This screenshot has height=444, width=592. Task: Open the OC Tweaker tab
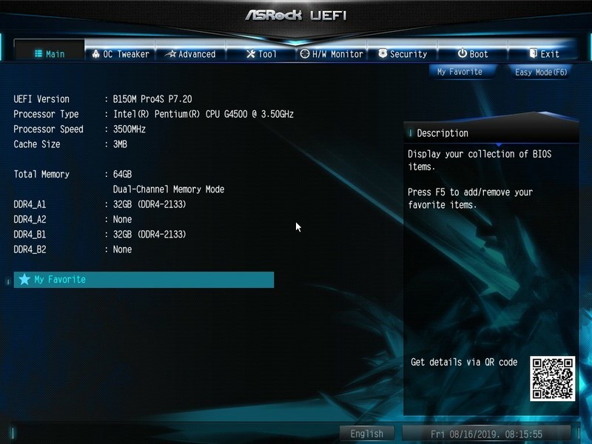(121, 54)
